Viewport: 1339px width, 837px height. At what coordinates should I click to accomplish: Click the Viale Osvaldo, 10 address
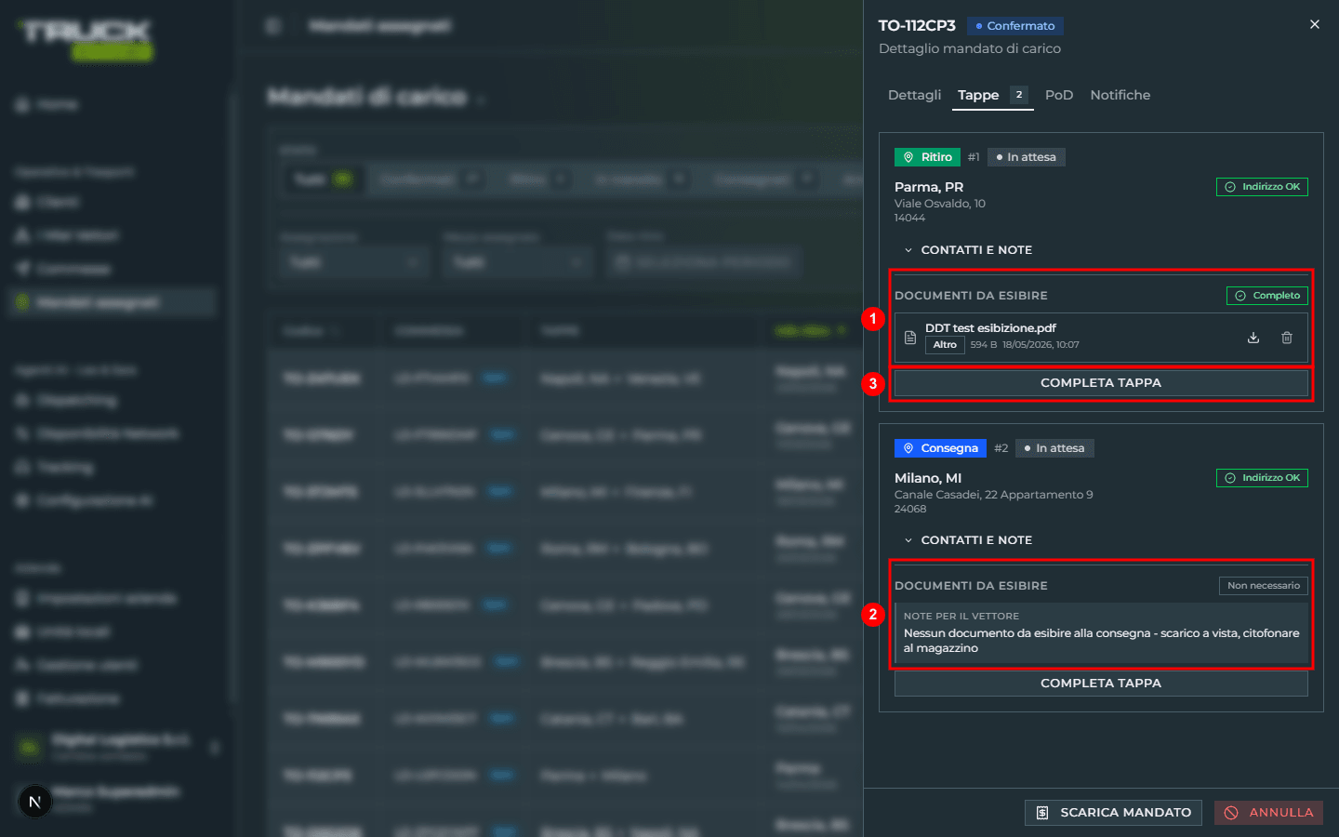940,204
